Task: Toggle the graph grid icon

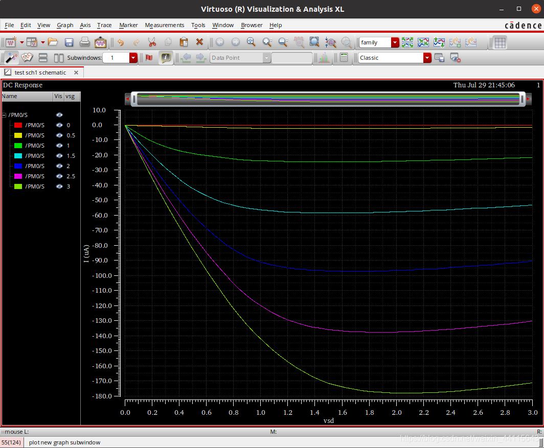Action: pos(500,42)
